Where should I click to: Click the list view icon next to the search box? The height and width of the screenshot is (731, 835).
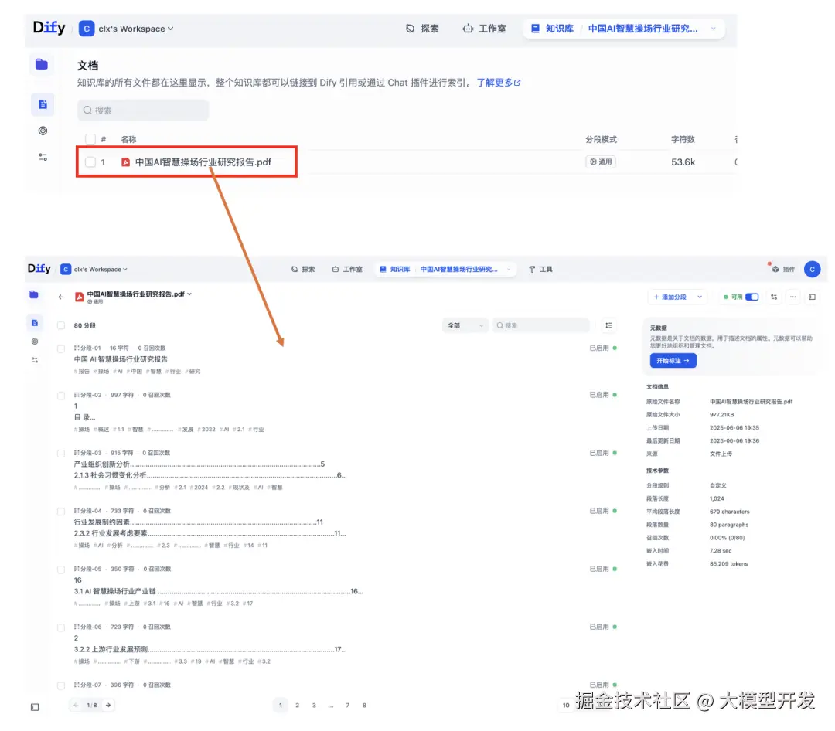(x=608, y=325)
